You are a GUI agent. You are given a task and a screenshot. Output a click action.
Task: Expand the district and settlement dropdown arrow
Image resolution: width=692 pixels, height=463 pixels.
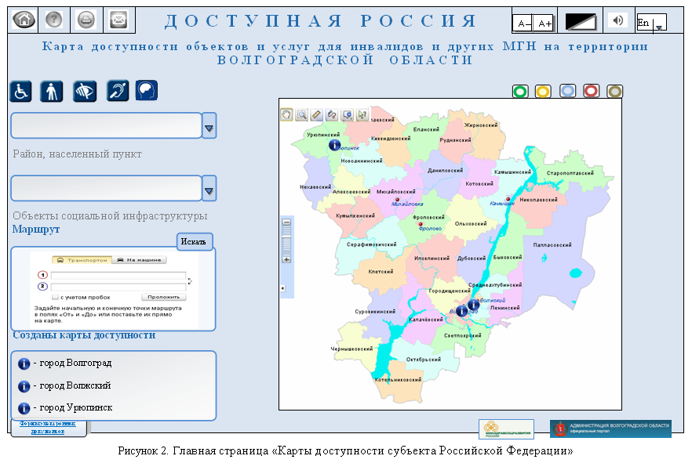(x=209, y=126)
